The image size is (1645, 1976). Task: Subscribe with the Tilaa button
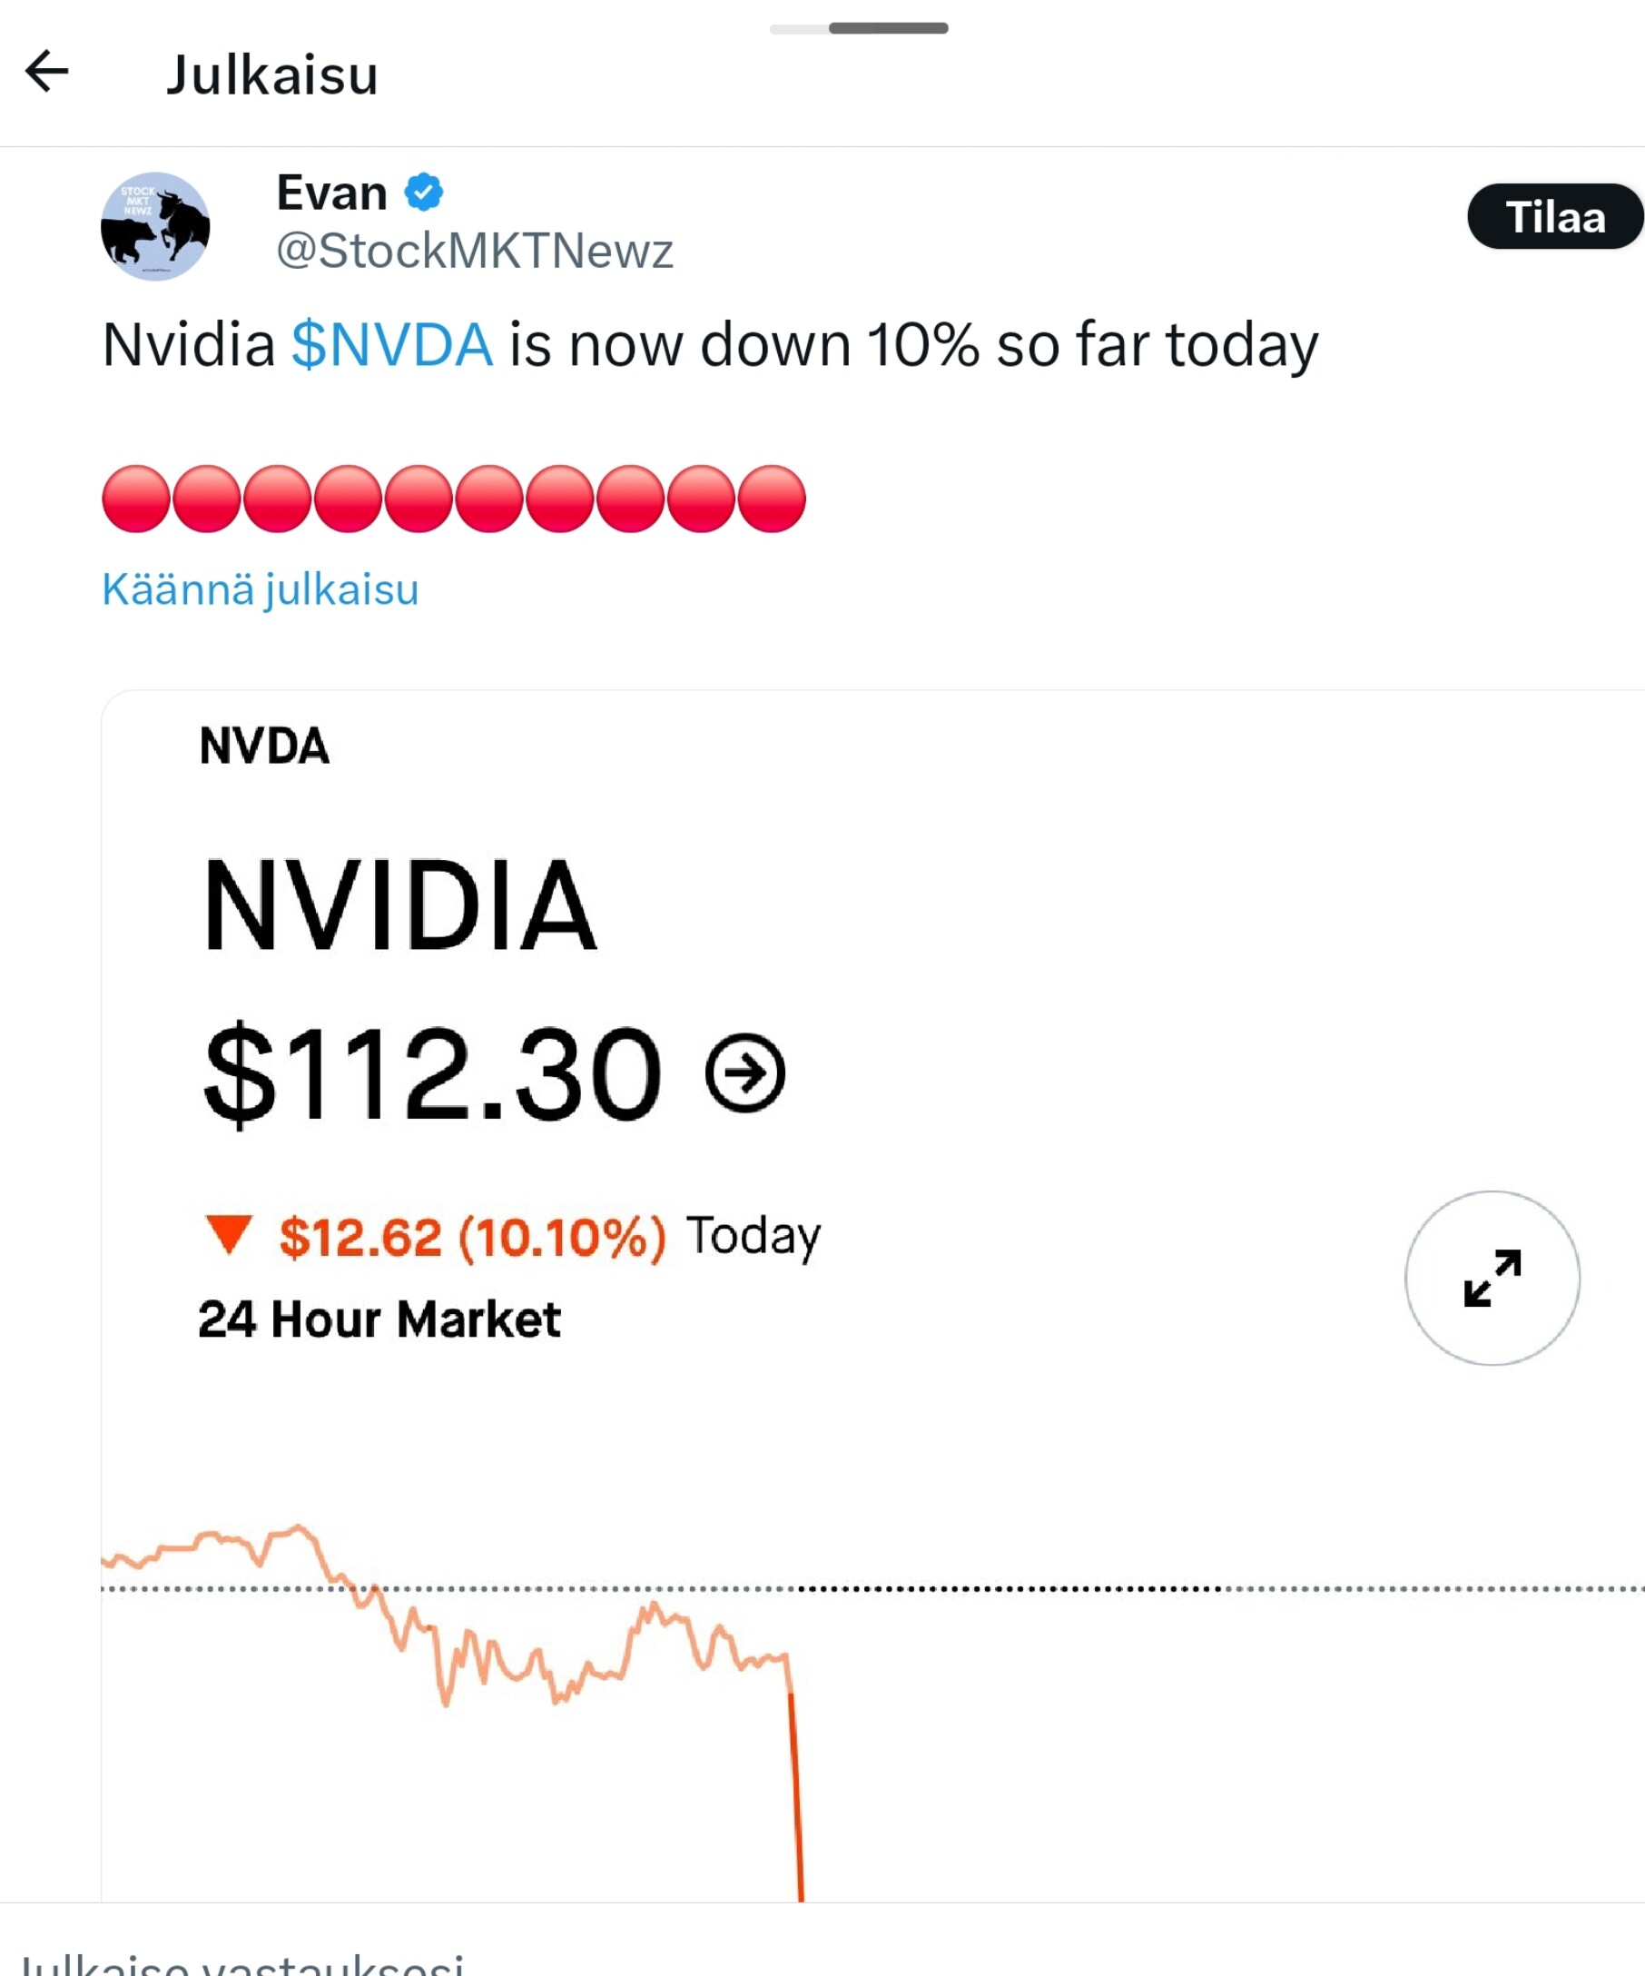[x=1555, y=216]
